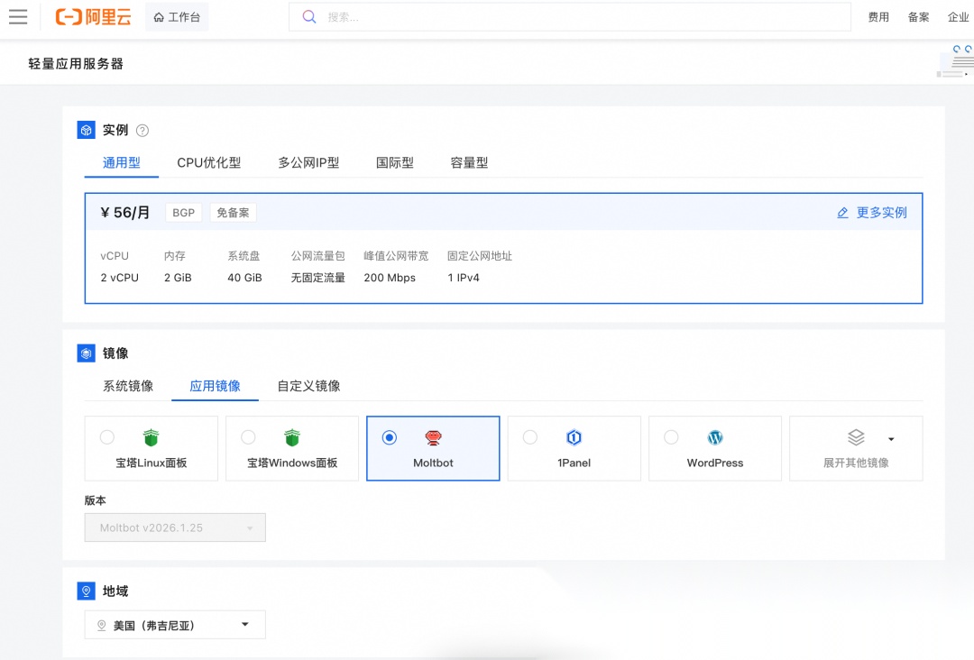Click the Moltbot red robot icon

433,437
